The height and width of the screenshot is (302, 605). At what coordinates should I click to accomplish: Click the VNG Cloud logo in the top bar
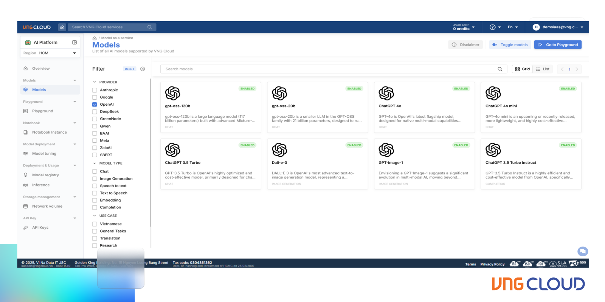pos(37,27)
